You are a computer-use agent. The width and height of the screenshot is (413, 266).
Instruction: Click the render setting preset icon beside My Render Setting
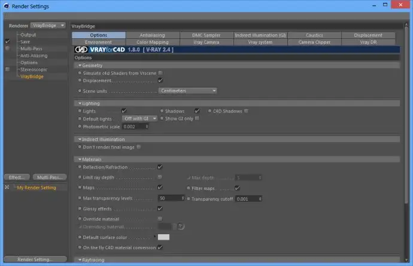point(7,187)
